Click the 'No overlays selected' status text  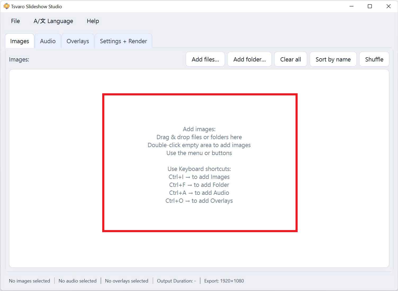(x=127, y=281)
